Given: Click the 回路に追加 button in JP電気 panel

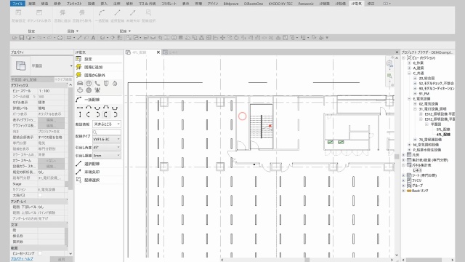Looking at the screenshot, I should point(99,67).
